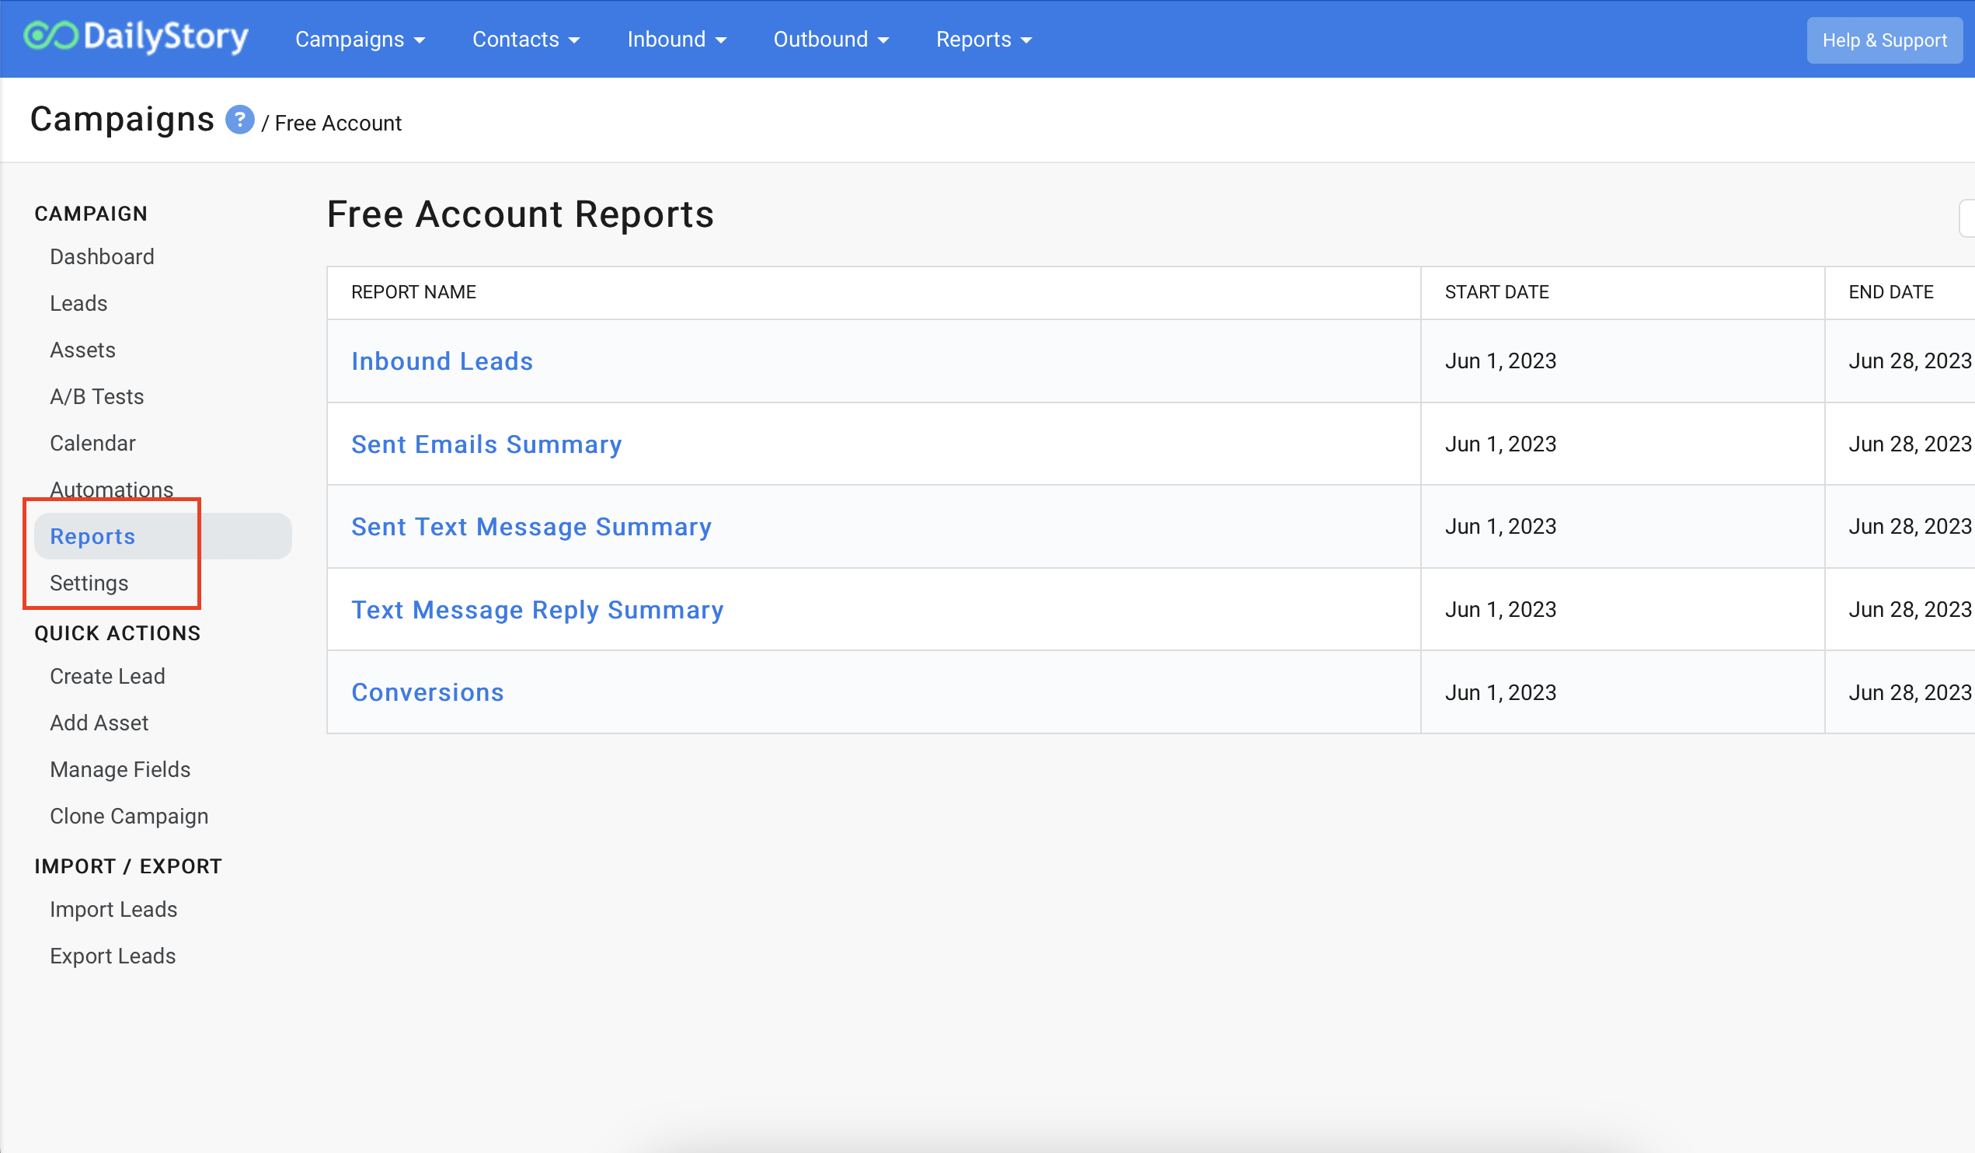Open Settings in the sidebar
1975x1153 pixels.
coord(89,583)
